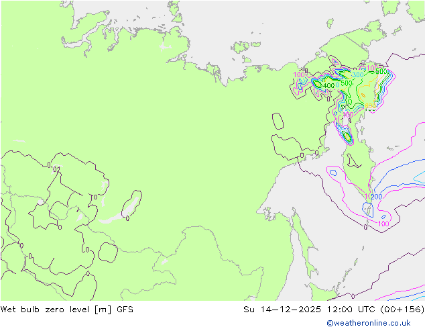Click the blue "200" contour label

coord(377,197)
